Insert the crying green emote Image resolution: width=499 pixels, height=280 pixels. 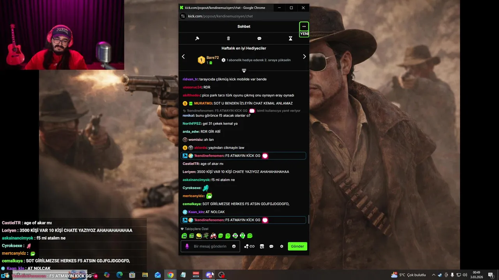pos(184,236)
